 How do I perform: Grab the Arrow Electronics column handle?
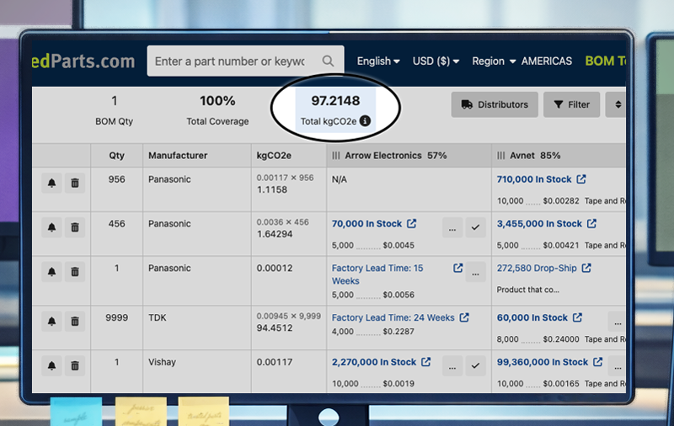(336, 156)
